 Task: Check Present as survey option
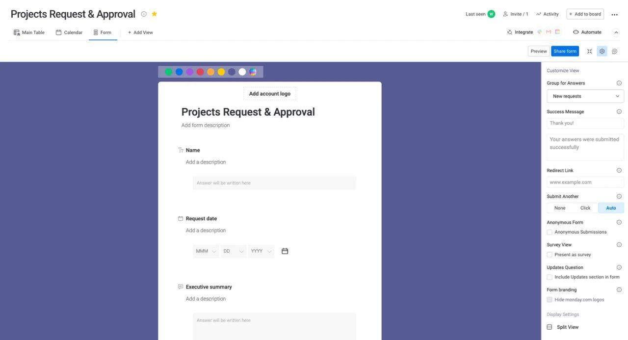[x=549, y=255]
